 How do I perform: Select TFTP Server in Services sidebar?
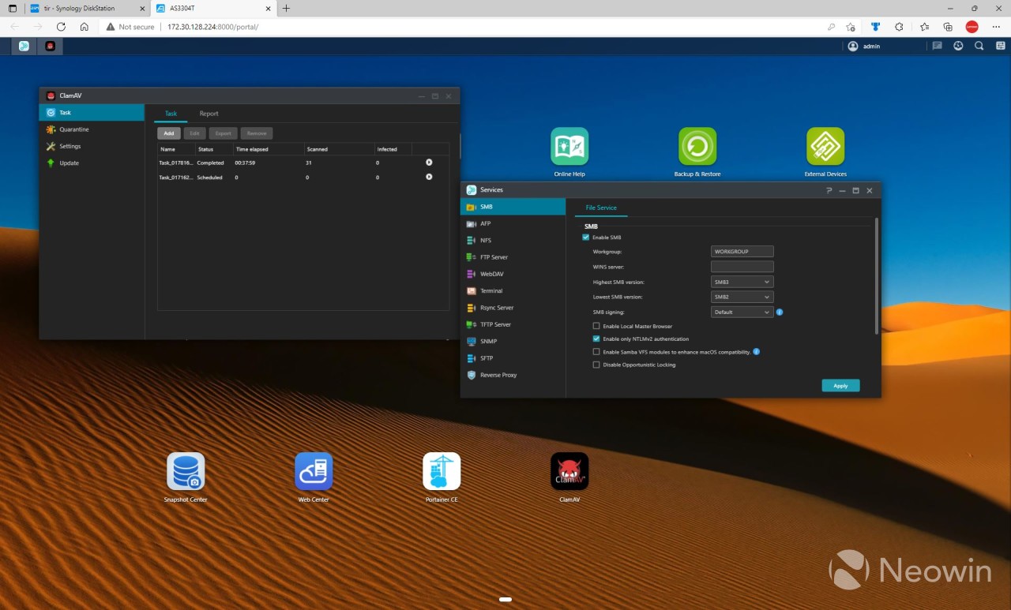click(513, 324)
